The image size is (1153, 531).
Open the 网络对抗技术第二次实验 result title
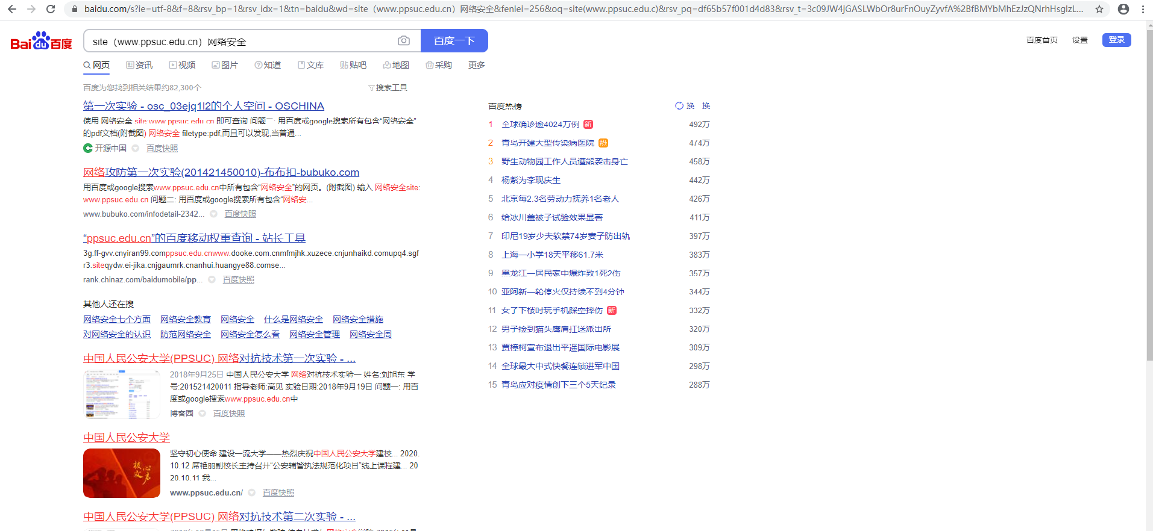[219, 517]
